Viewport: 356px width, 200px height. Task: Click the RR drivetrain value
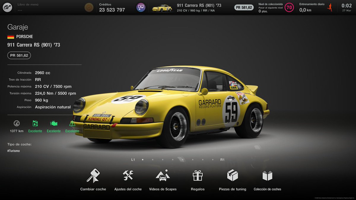coord(38,79)
